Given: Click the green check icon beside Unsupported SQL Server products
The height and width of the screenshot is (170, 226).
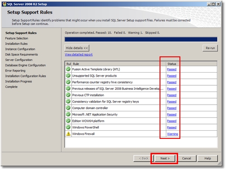Looking at the screenshot, I should tap(68, 76).
